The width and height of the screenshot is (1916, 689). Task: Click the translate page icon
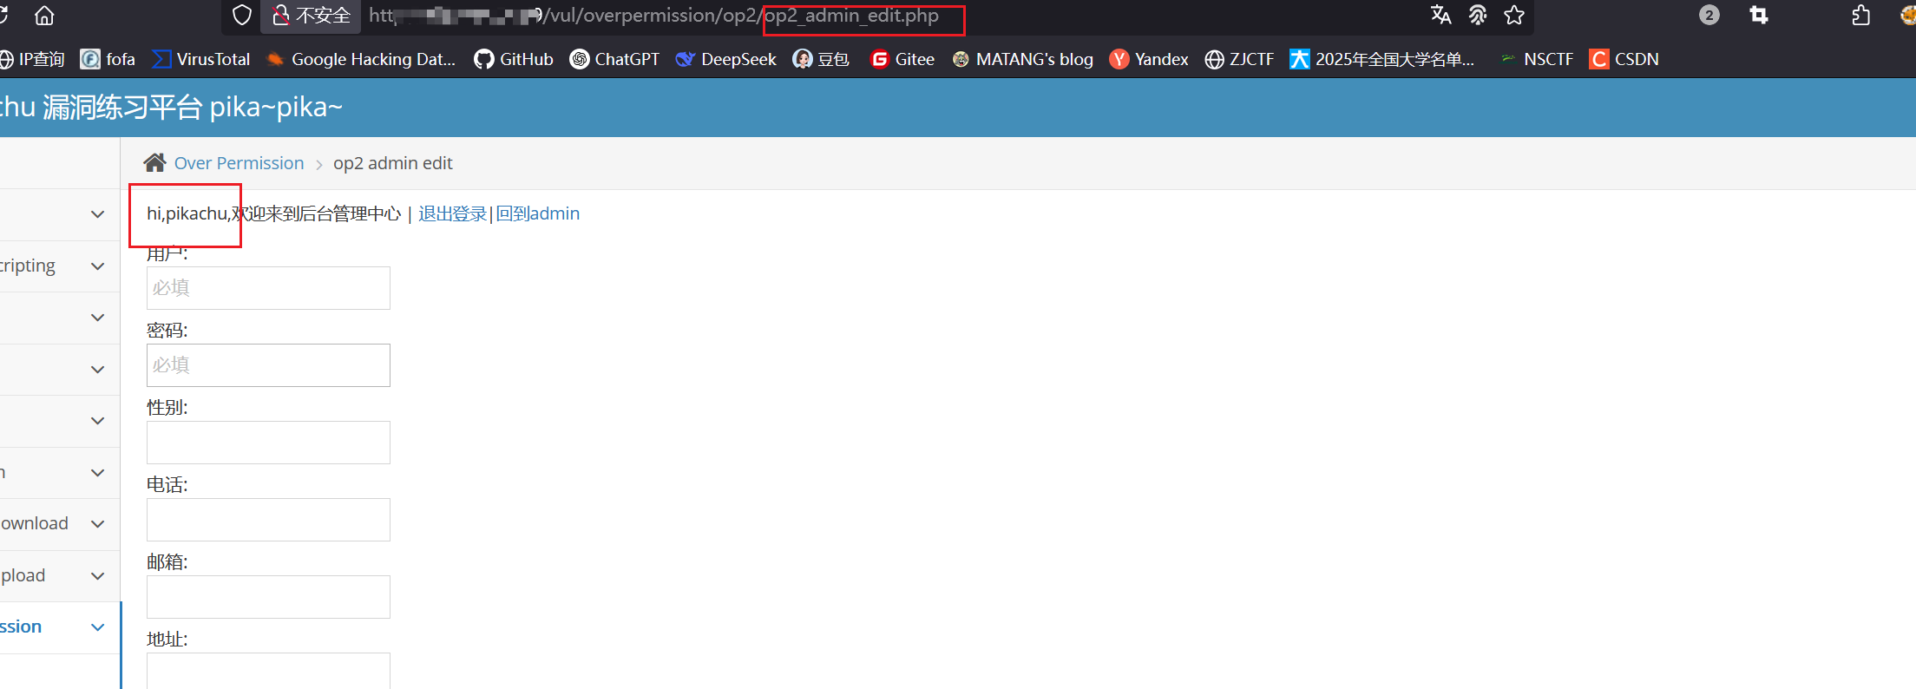click(x=1440, y=15)
